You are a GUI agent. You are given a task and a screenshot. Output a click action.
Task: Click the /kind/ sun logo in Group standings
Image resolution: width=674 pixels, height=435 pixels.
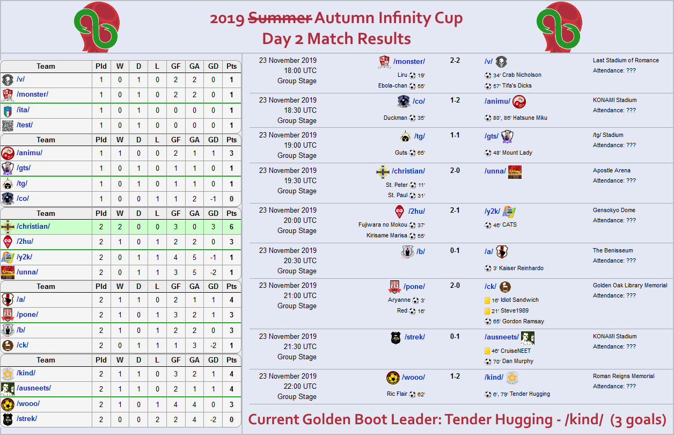[x=8, y=373]
